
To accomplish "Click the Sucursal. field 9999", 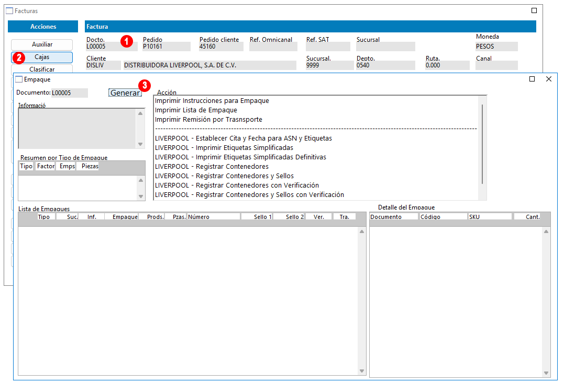I will [329, 65].
